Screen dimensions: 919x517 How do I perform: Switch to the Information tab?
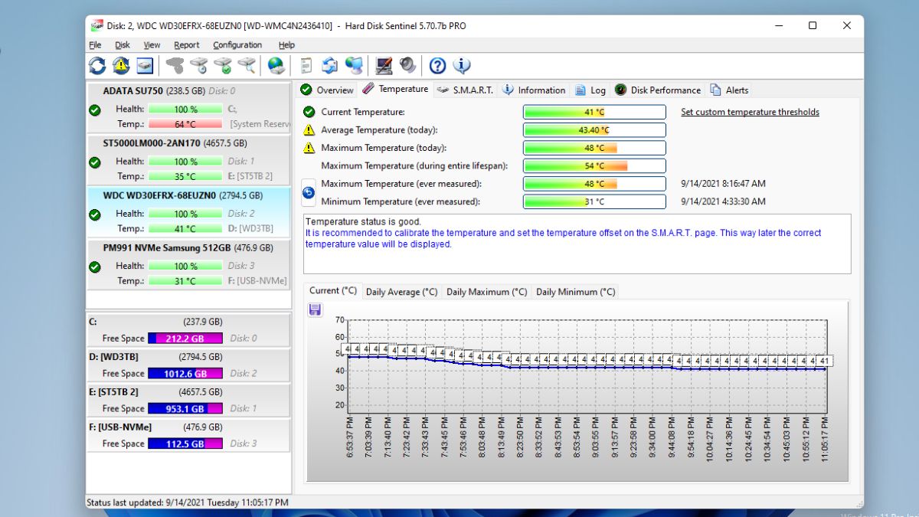pos(534,90)
